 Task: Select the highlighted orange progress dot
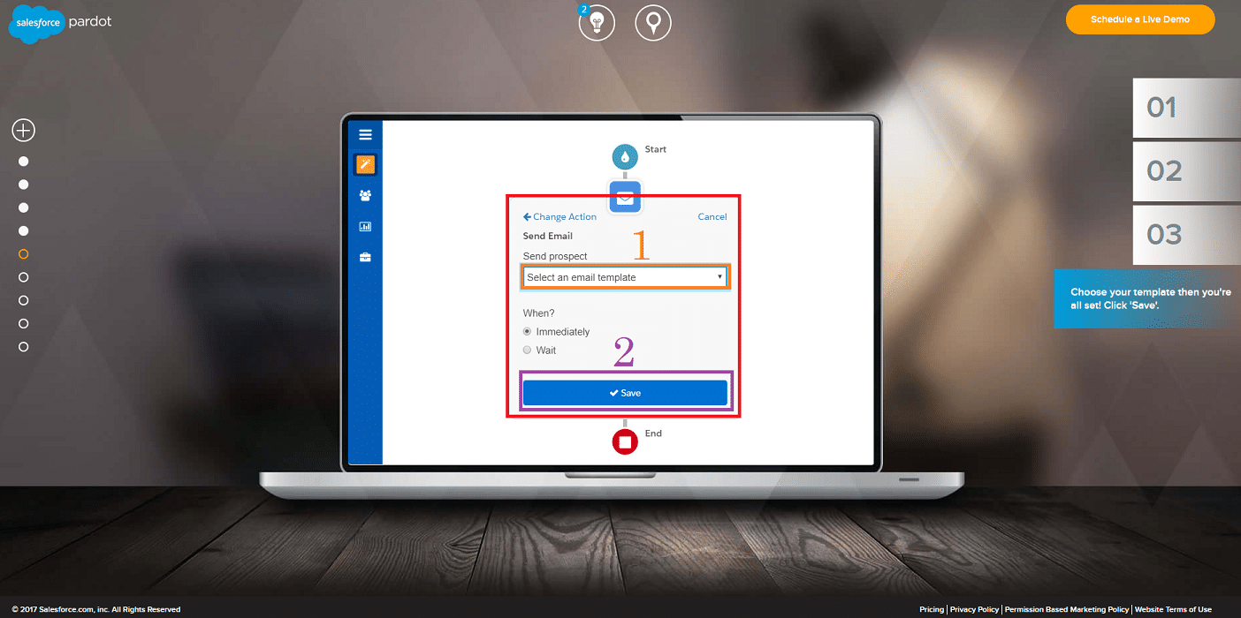tap(24, 254)
